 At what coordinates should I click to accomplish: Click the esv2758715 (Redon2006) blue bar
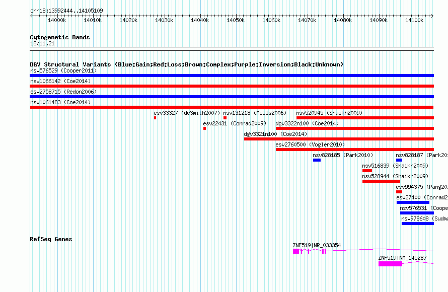pos(232,97)
